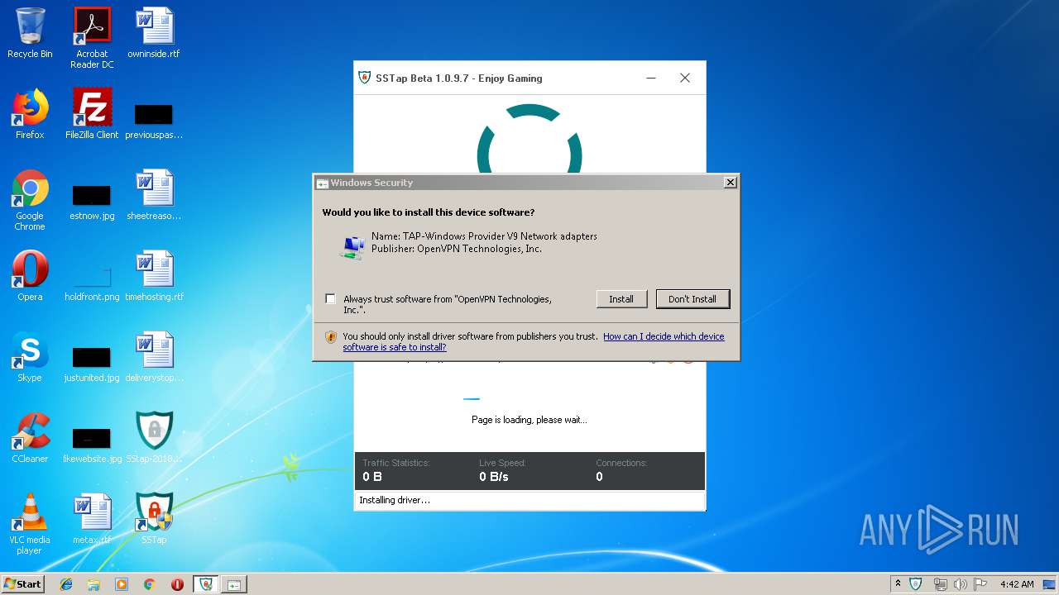
Task: Click the Show desktop button
Action: [1051, 584]
